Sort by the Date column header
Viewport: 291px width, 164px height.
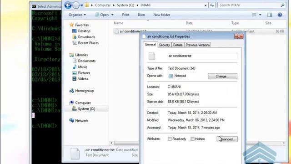point(206,23)
